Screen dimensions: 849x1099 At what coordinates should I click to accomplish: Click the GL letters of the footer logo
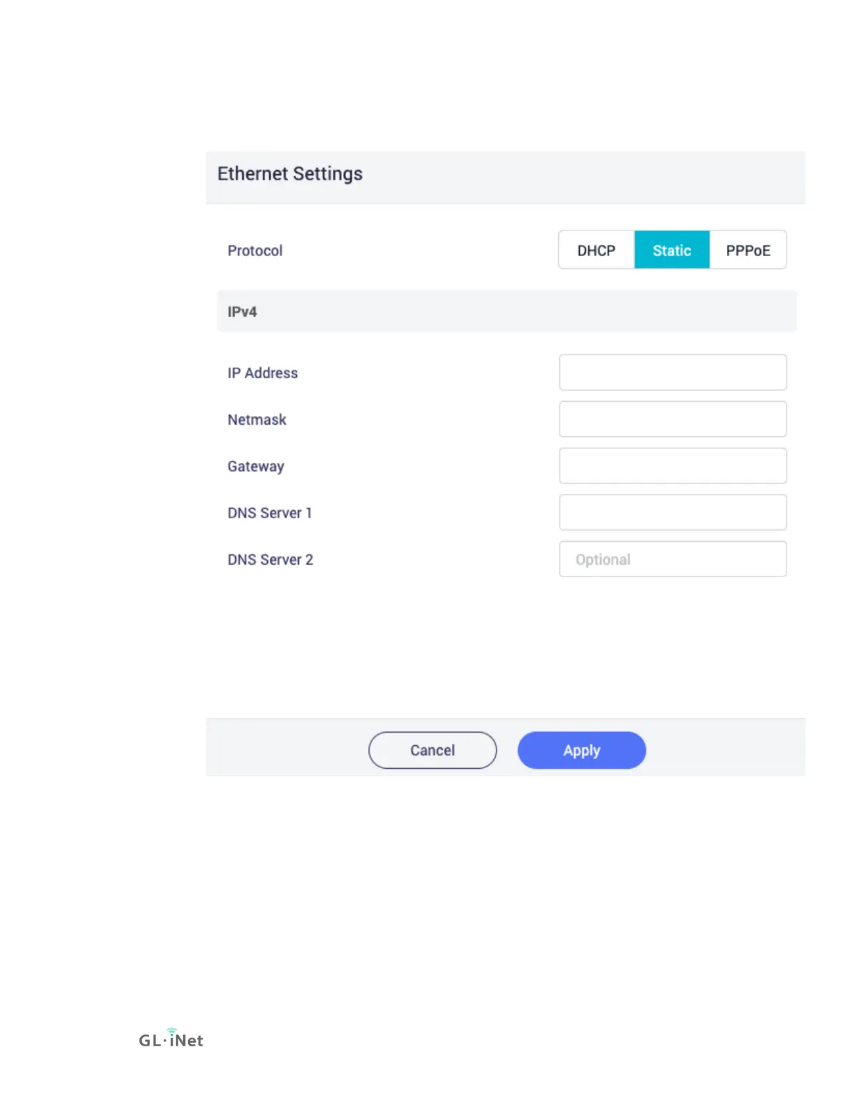click(x=150, y=1041)
